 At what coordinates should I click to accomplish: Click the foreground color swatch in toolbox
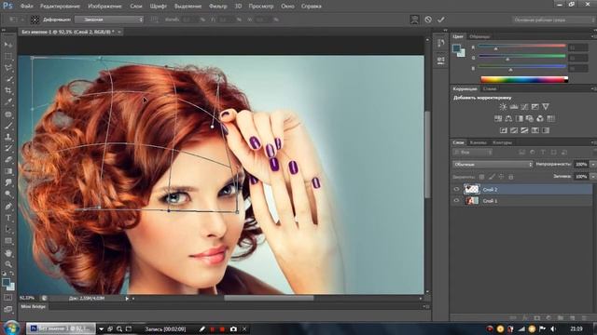point(6,282)
